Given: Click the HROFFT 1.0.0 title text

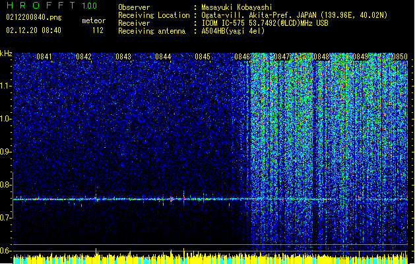Looking at the screenshot, I should click(51, 5).
